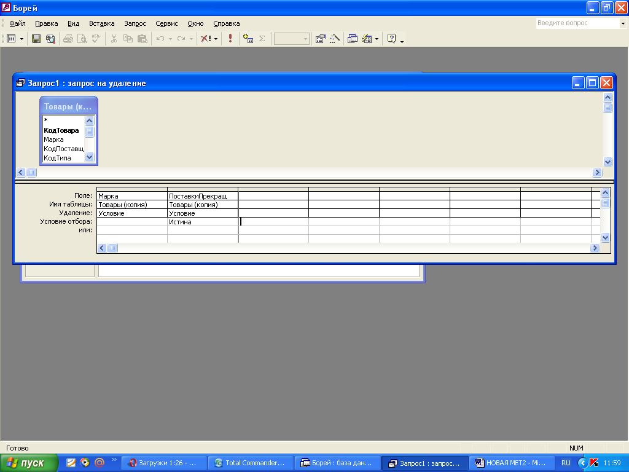Click the Cut scissors icon
Viewport: 629px width, 472px height.
pyautogui.click(x=114, y=39)
